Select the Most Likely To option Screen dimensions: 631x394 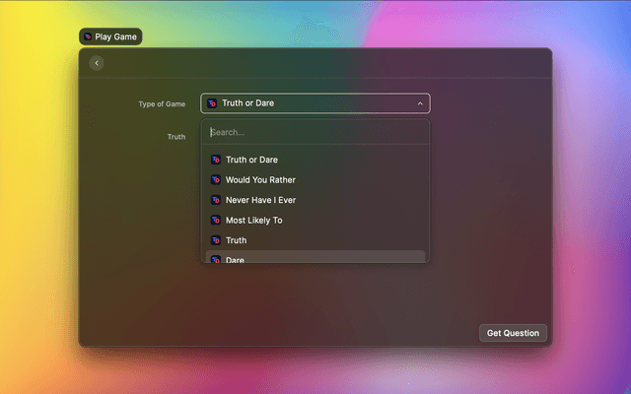coord(253,220)
